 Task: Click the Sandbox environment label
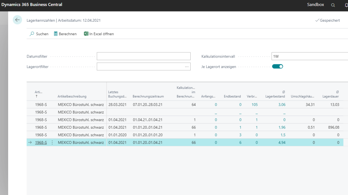(315, 5)
